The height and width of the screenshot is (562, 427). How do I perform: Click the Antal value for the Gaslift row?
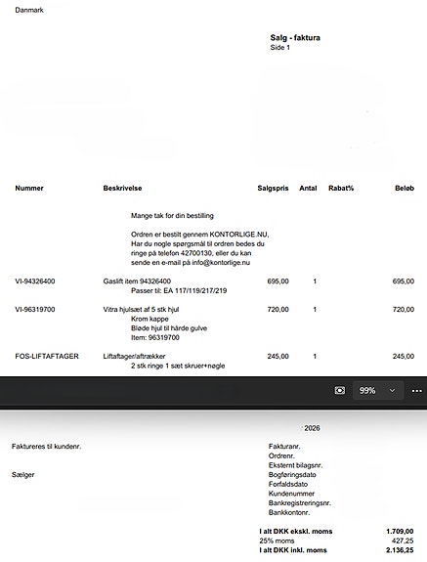click(x=315, y=281)
